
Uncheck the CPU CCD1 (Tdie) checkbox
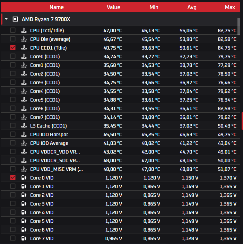[x=13, y=47]
